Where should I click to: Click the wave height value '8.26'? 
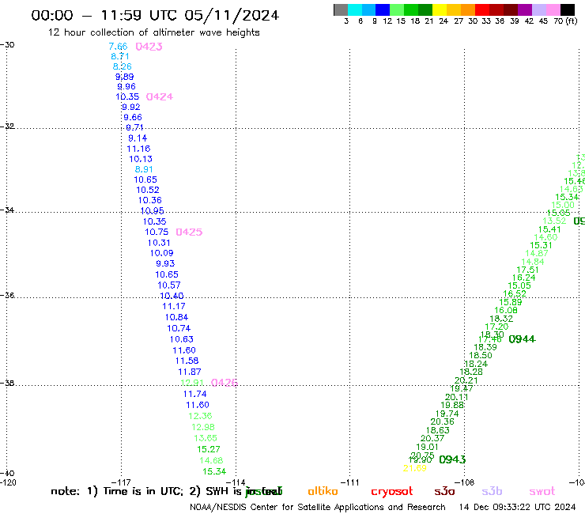click(123, 66)
